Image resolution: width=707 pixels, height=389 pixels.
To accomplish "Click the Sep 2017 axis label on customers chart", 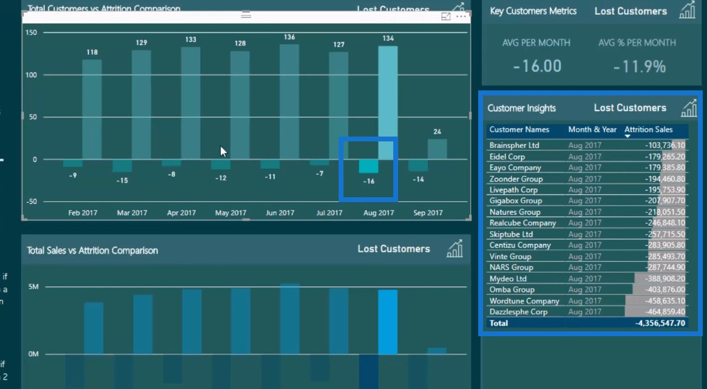I will 428,213.
